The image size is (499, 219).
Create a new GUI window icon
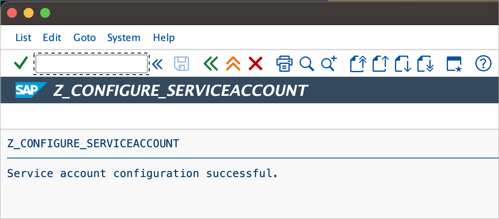454,64
